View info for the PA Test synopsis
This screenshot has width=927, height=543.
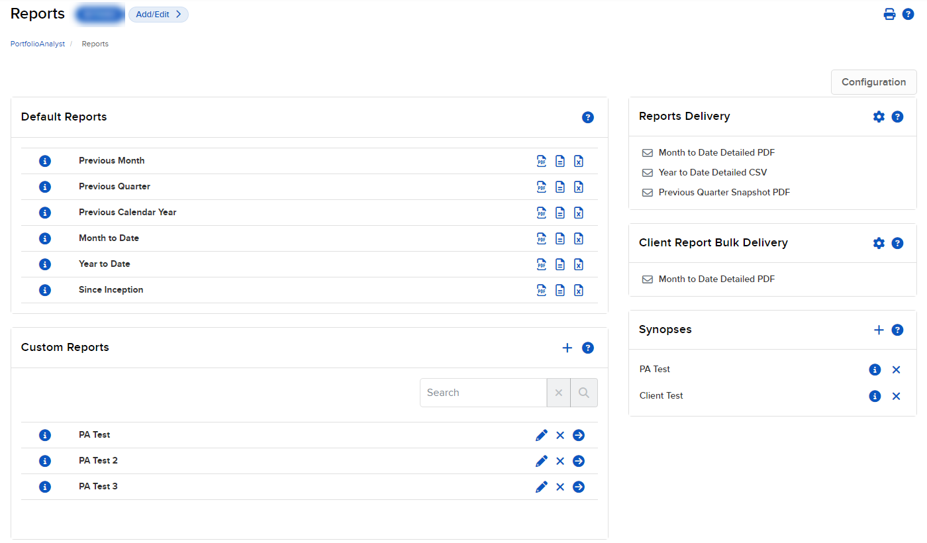click(875, 370)
